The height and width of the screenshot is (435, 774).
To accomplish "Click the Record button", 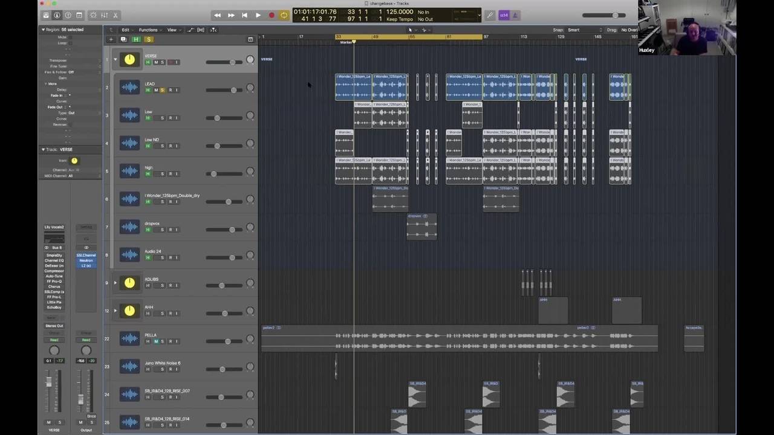I will (272, 15).
